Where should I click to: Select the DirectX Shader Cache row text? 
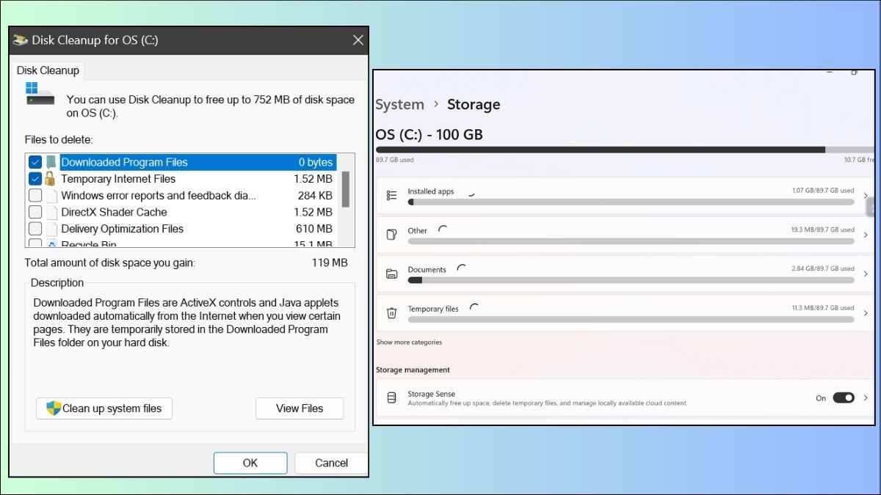pyautogui.click(x=114, y=212)
